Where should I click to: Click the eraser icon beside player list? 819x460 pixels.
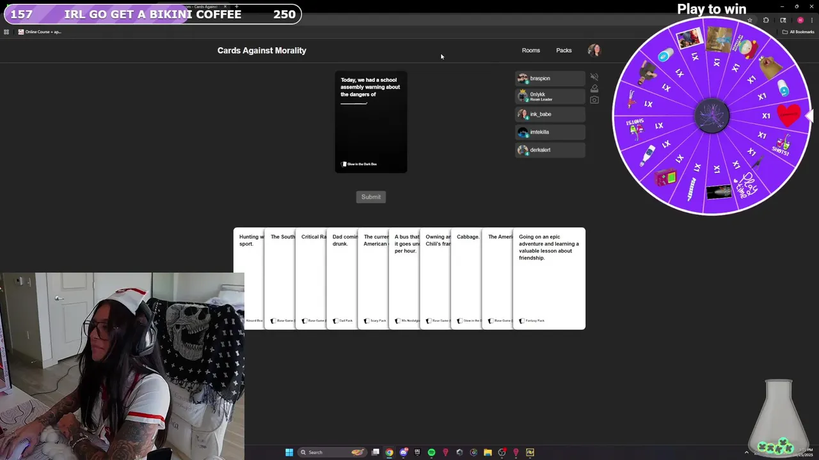pos(594,88)
